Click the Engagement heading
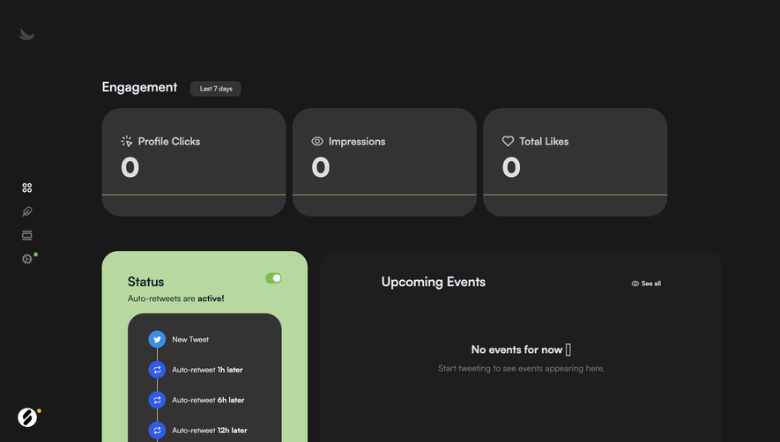The width and height of the screenshot is (780, 442). 139,87
